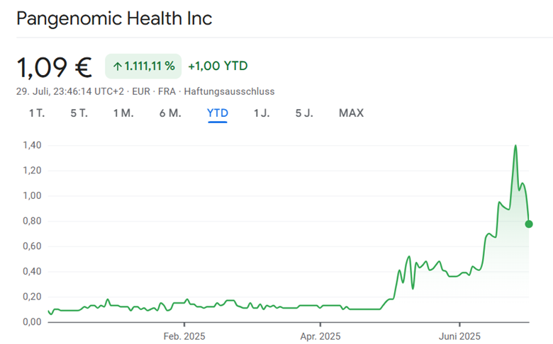Viewport: 553px width, 344px height.
Task: Click the Juni 2025 axis label
Action: (459, 336)
